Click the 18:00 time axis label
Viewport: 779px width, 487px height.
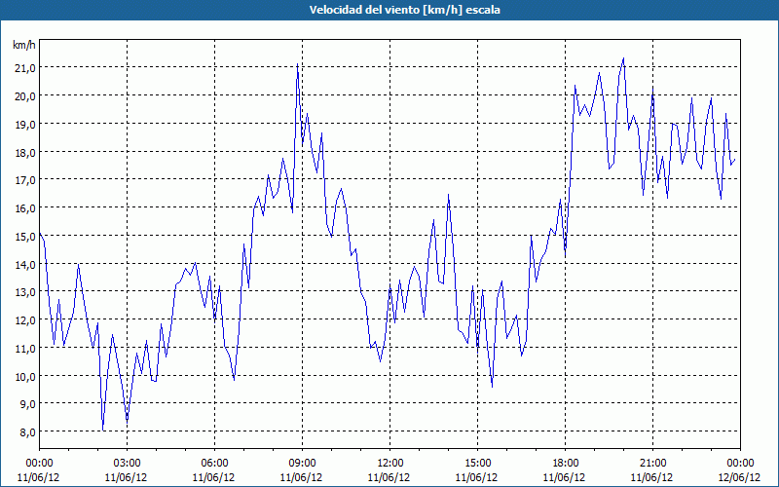pyautogui.click(x=565, y=464)
